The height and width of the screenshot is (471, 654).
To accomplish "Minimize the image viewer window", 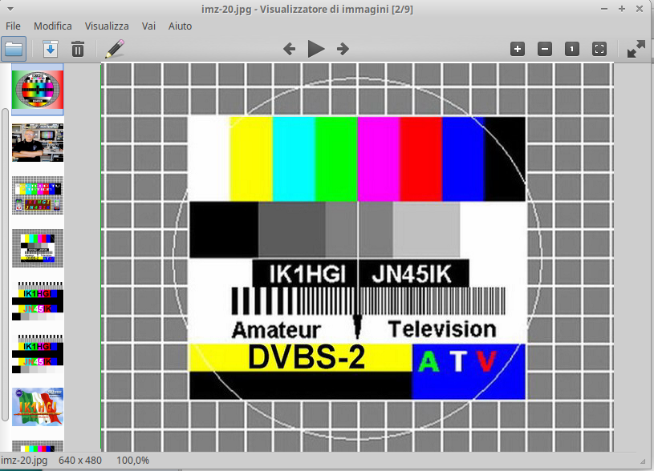I will [604, 9].
